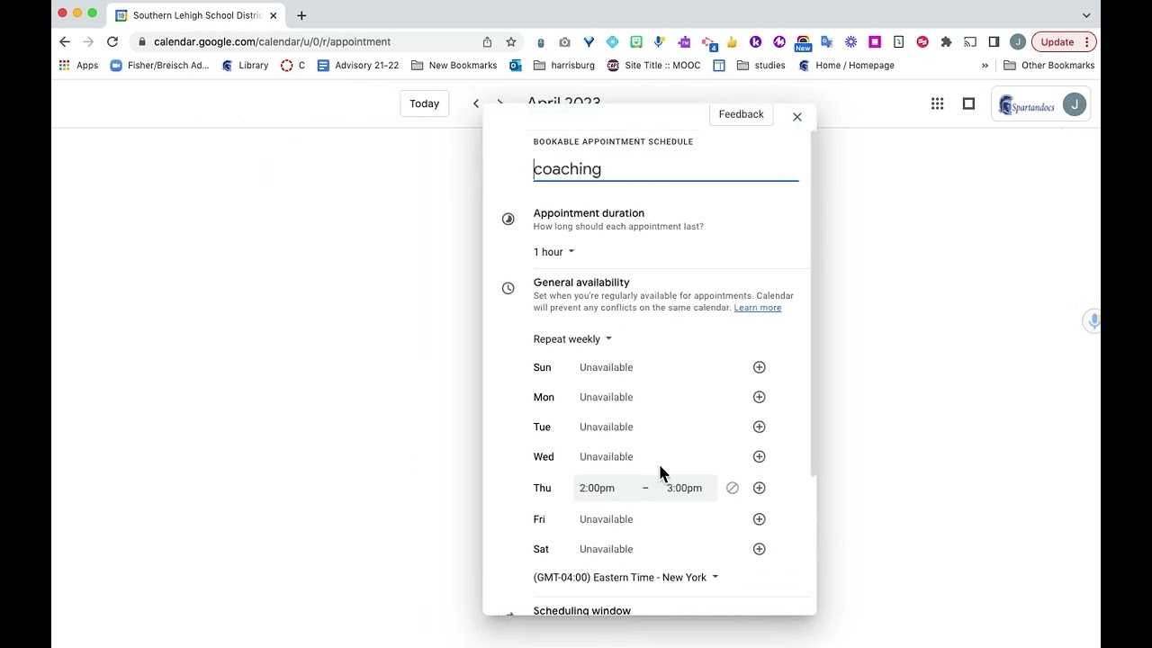Click the browser address bar URL
The image size is (1152, 648).
pyautogui.click(x=272, y=42)
